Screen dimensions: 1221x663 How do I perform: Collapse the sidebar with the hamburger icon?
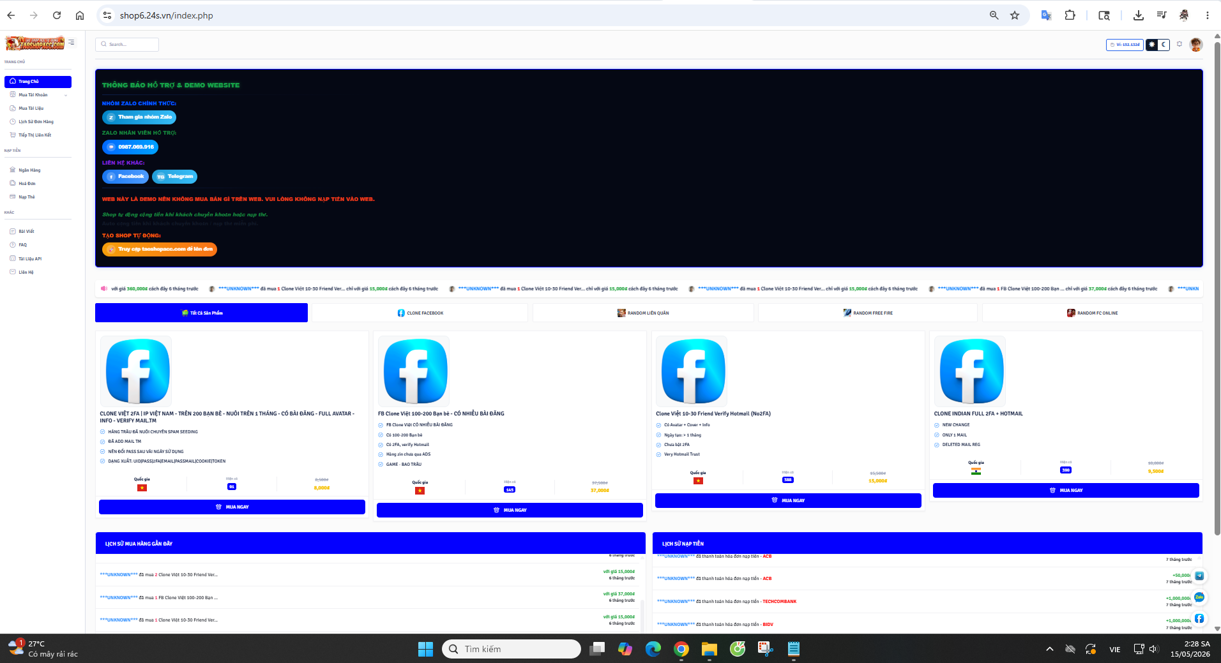pyautogui.click(x=72, y=43)
